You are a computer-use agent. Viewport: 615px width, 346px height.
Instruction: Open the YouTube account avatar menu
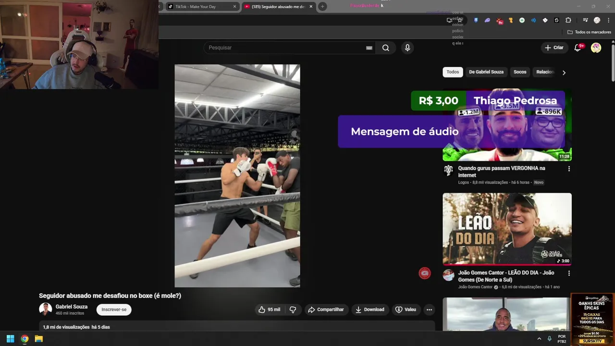pyautogui.click(x=596, y=48)
